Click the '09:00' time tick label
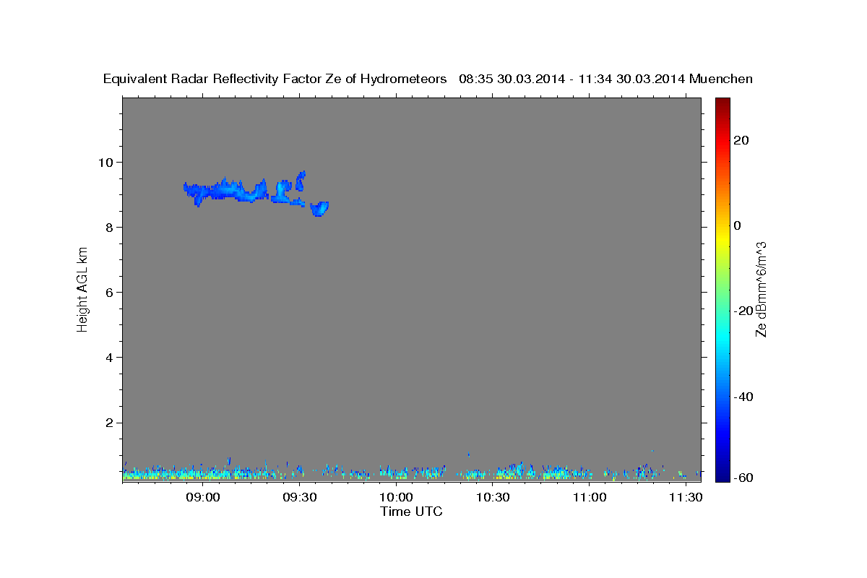The image size is (867, 578). click(x=202, y=498)
